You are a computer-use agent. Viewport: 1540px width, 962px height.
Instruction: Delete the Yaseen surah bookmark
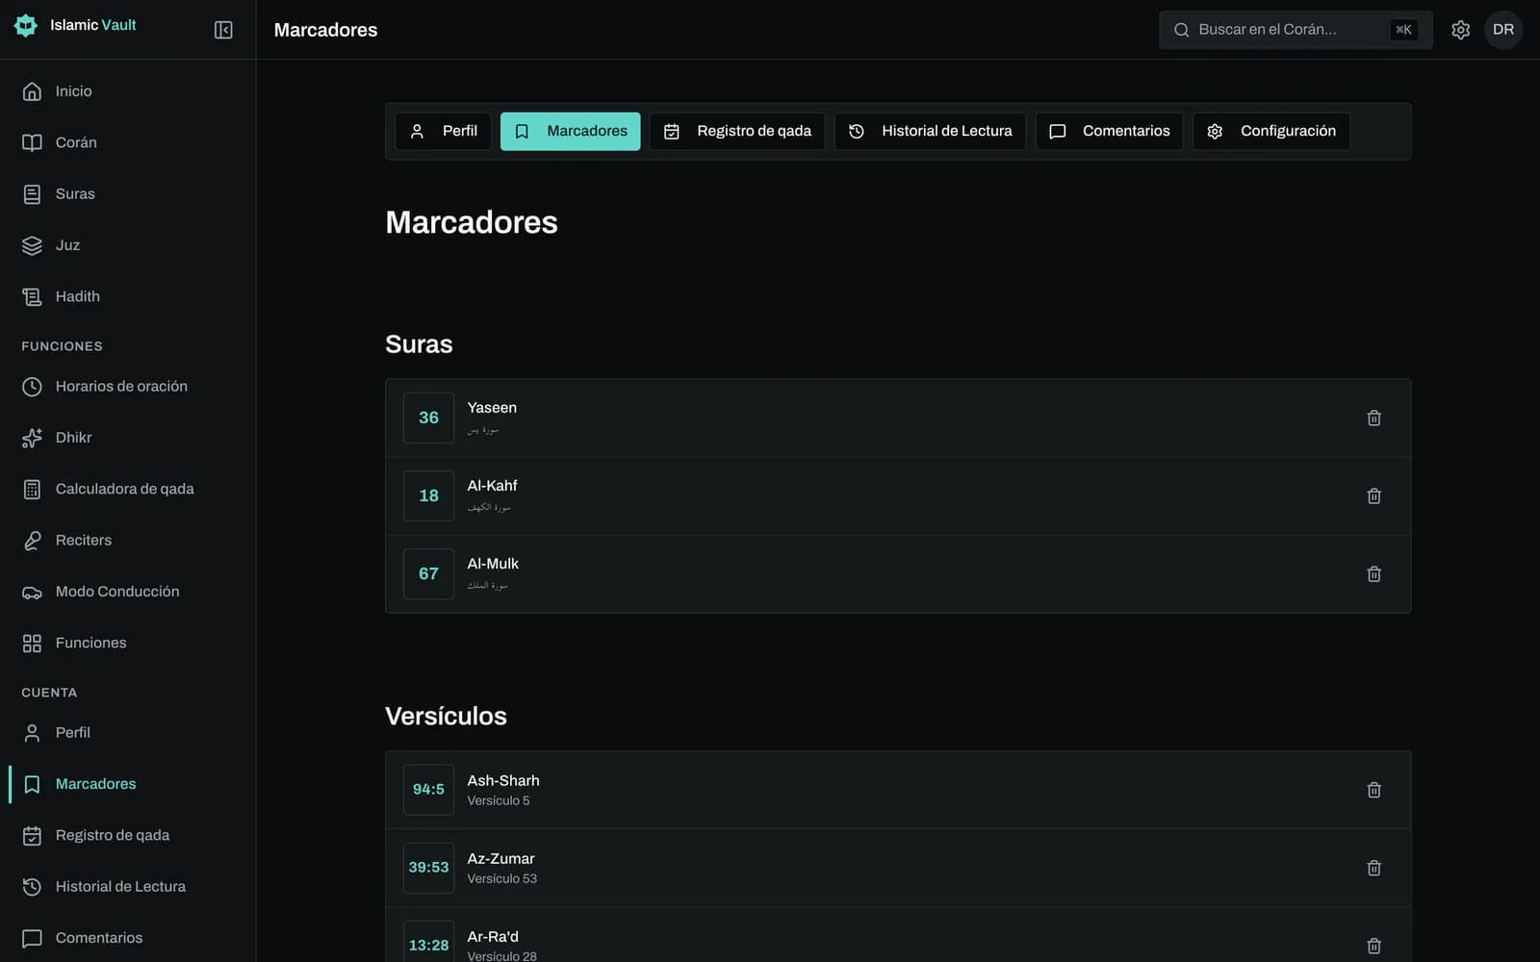point(1373,418)
